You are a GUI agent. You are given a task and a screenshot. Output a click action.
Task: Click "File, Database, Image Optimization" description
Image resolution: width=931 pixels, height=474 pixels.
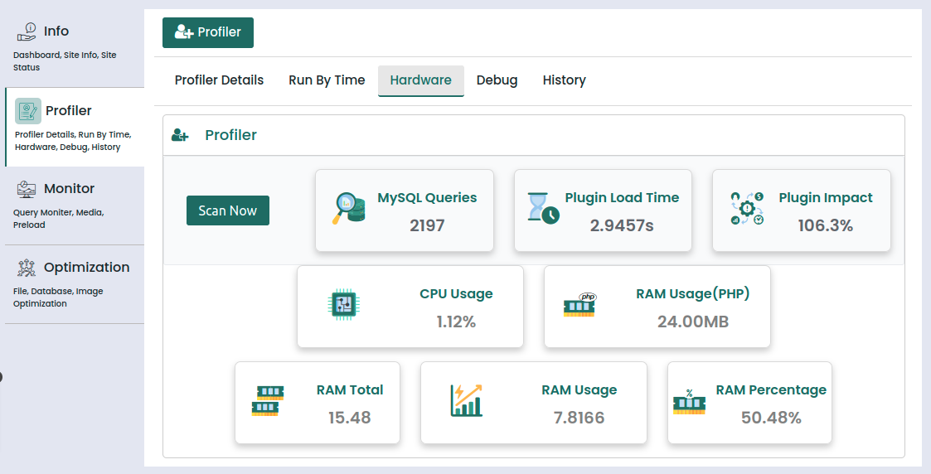pyautogui.click(x=57, y=297)
